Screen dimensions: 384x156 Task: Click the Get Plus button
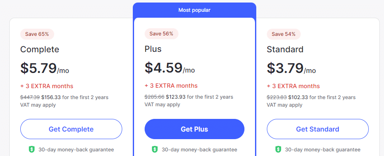(195, 129)
